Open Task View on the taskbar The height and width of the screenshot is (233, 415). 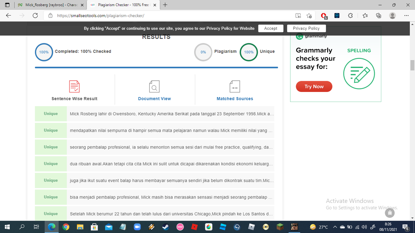tap(36, 227)
